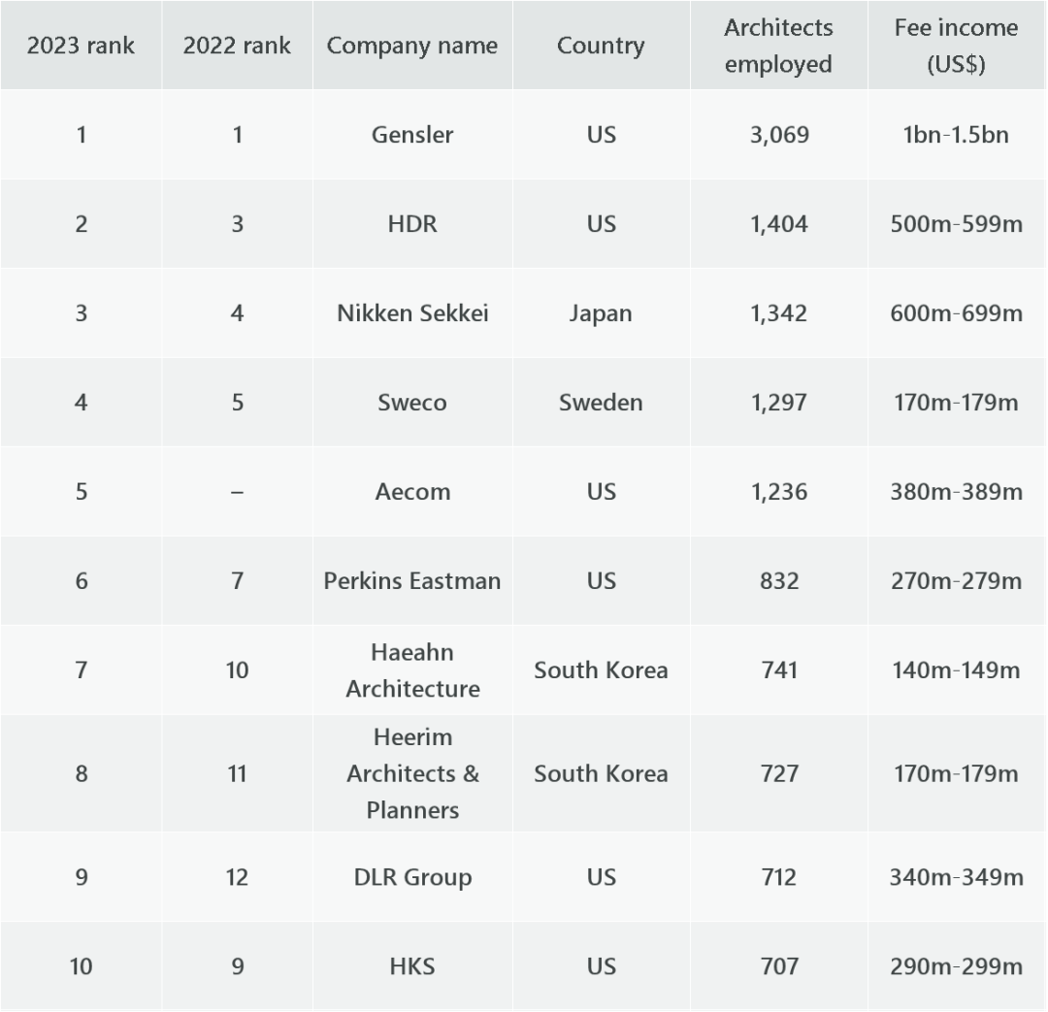Select Heerim Architects & Planners cell
Screen dimensions: 1048x1012
coord(412,773)
